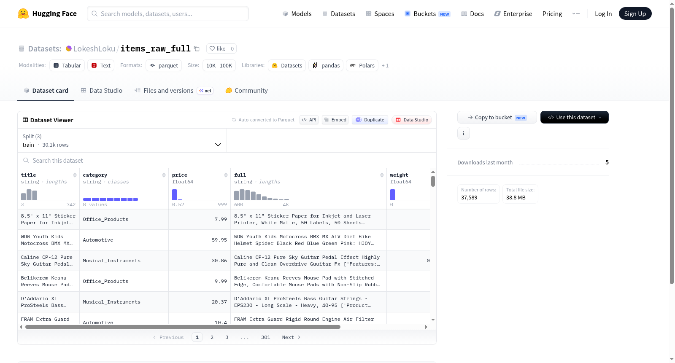Click the API button in the viewer

[x=309, y=120]
